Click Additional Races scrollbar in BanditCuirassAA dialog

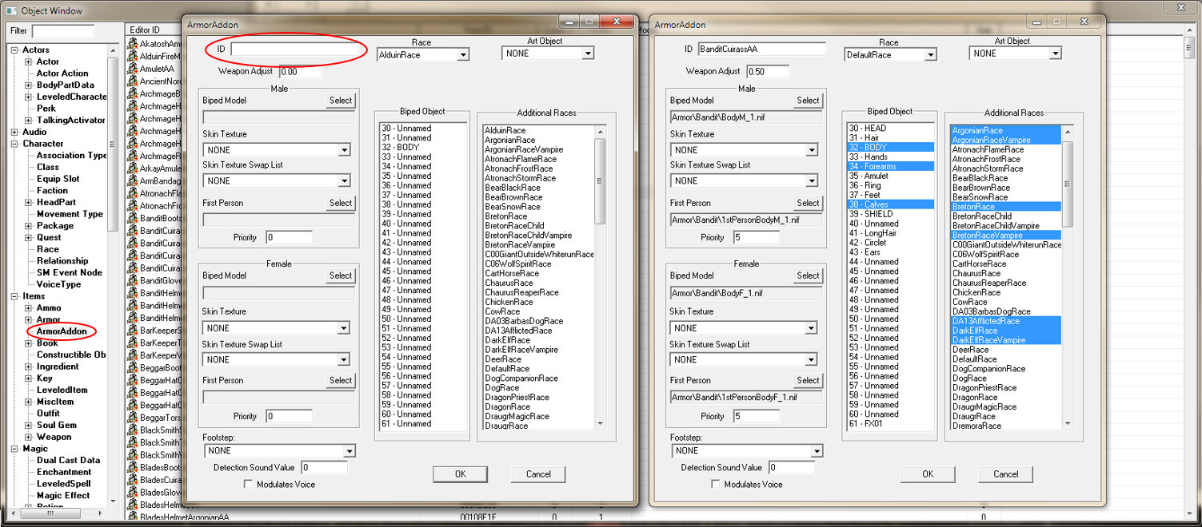click(1068, 276)
